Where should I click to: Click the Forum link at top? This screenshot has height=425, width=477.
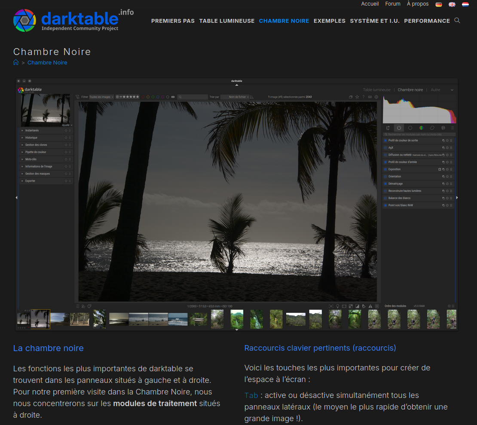point(393,4)
